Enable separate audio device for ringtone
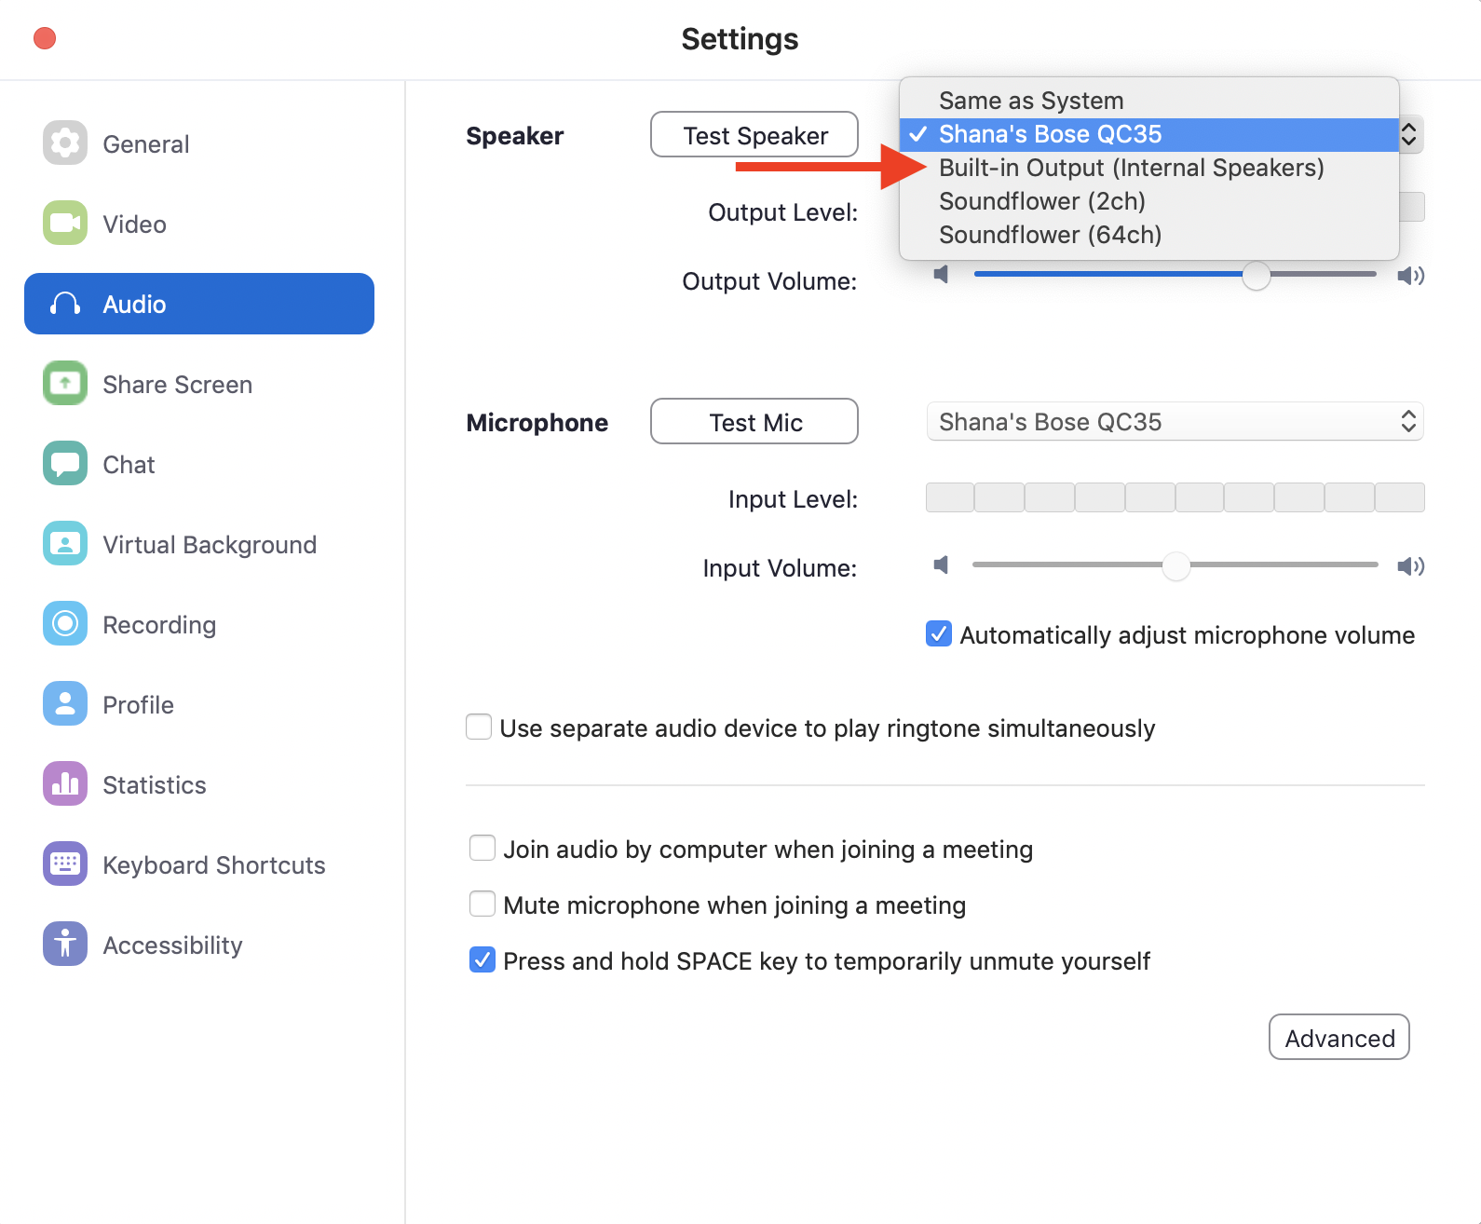The image size is (1481, 1224). pos(479,727)
